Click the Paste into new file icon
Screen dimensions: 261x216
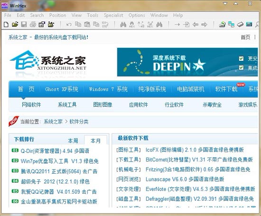pos(96,25)
